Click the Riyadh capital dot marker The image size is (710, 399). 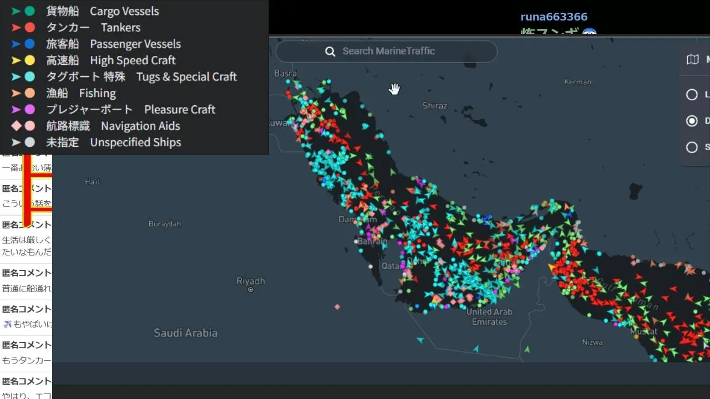[x=251, y=290]
